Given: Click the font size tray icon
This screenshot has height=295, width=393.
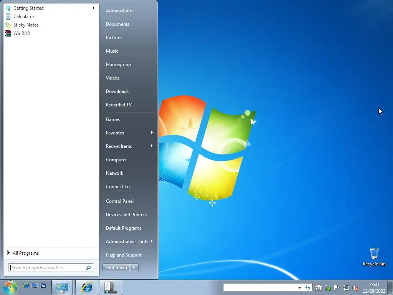Looking at the screenshot, I should (x=319, y=287).
